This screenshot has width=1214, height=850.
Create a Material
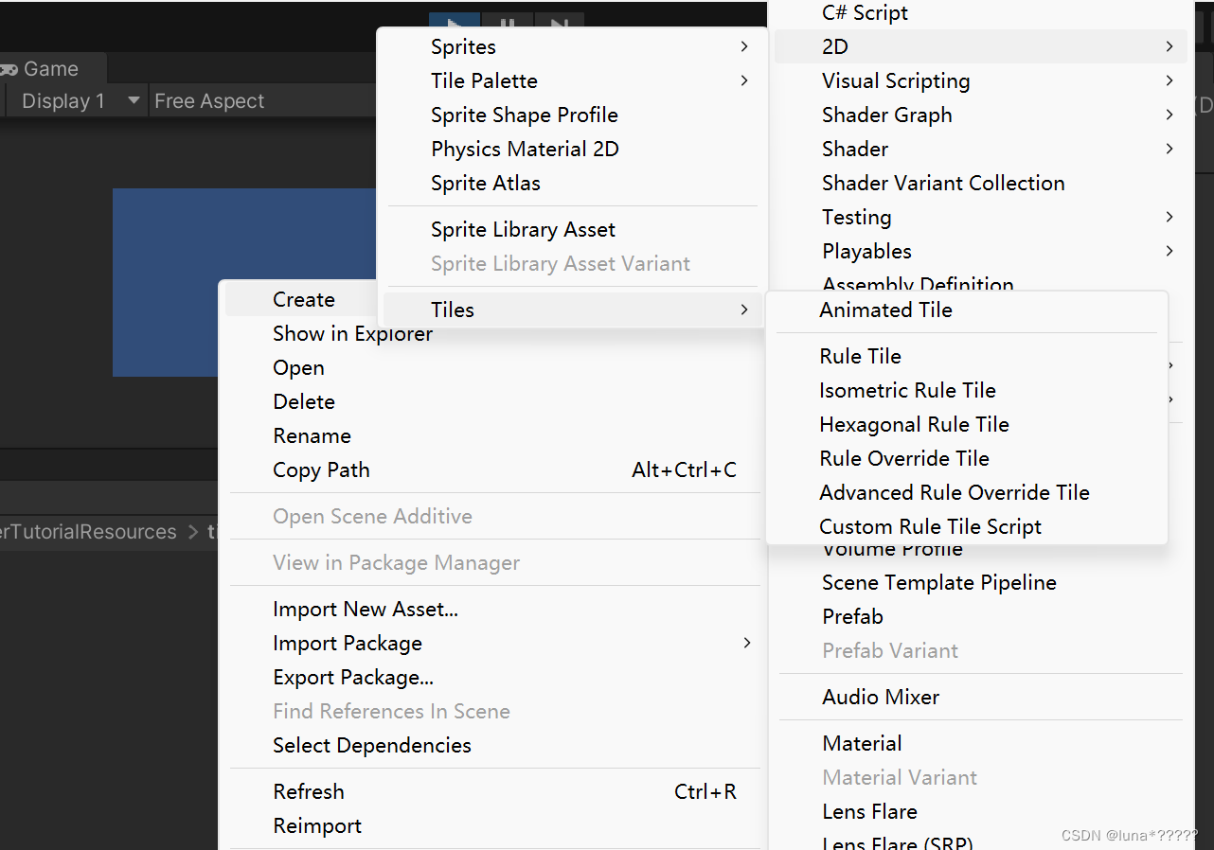[981, 744]
